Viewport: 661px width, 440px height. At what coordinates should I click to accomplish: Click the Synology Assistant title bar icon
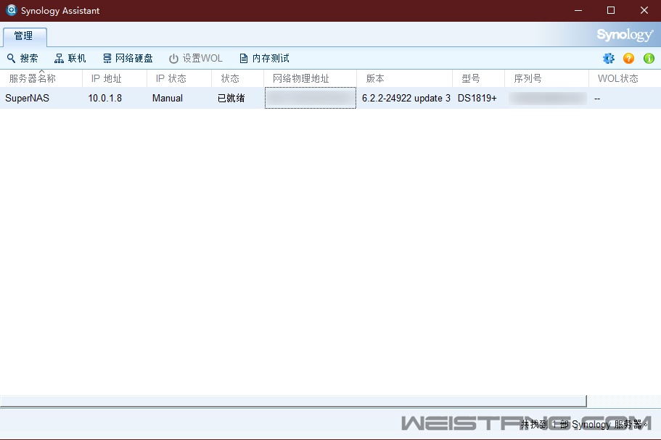pos(11,11)
